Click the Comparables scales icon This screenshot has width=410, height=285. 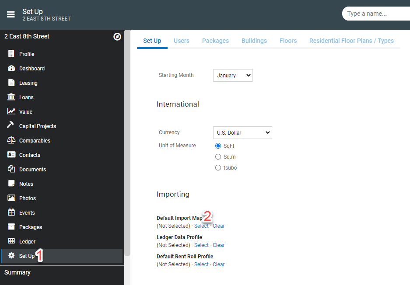(x=11, y=140)
